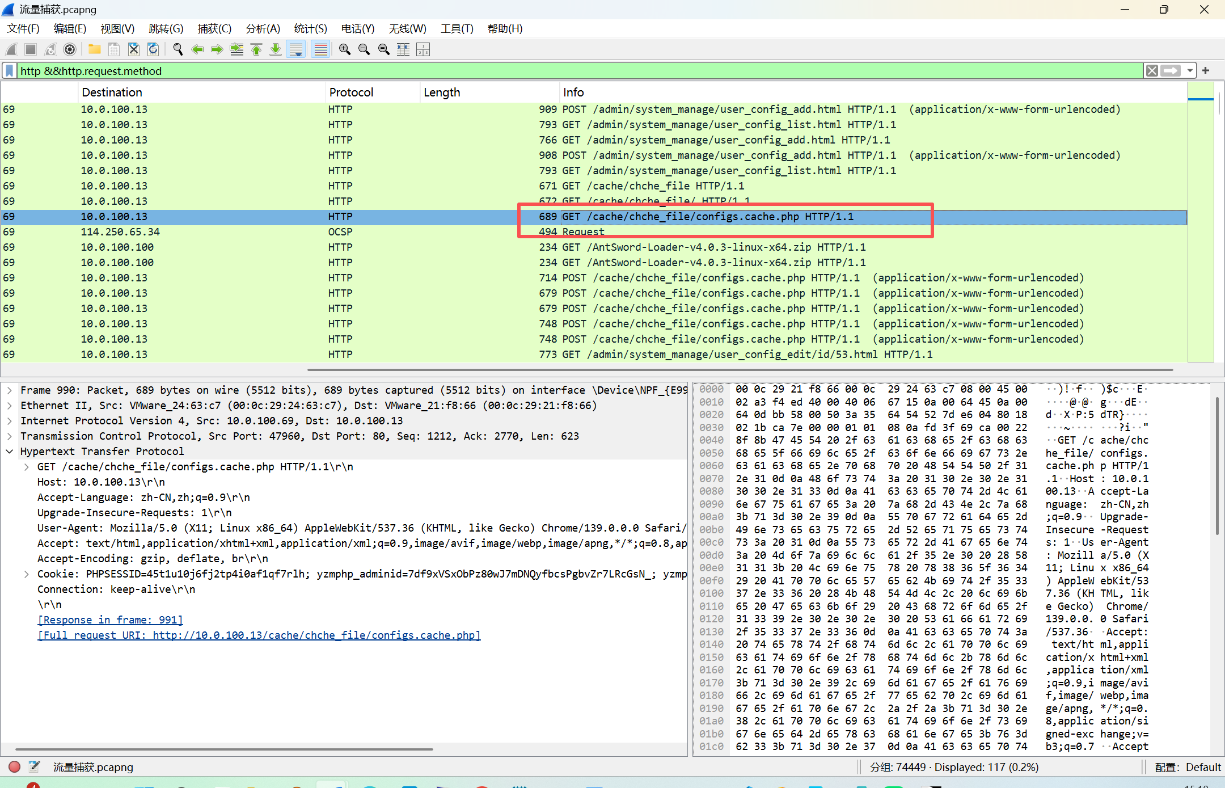Toggle packet colorization rules button
This screenshot has width=1225, height=788.
tap(321, 50)
